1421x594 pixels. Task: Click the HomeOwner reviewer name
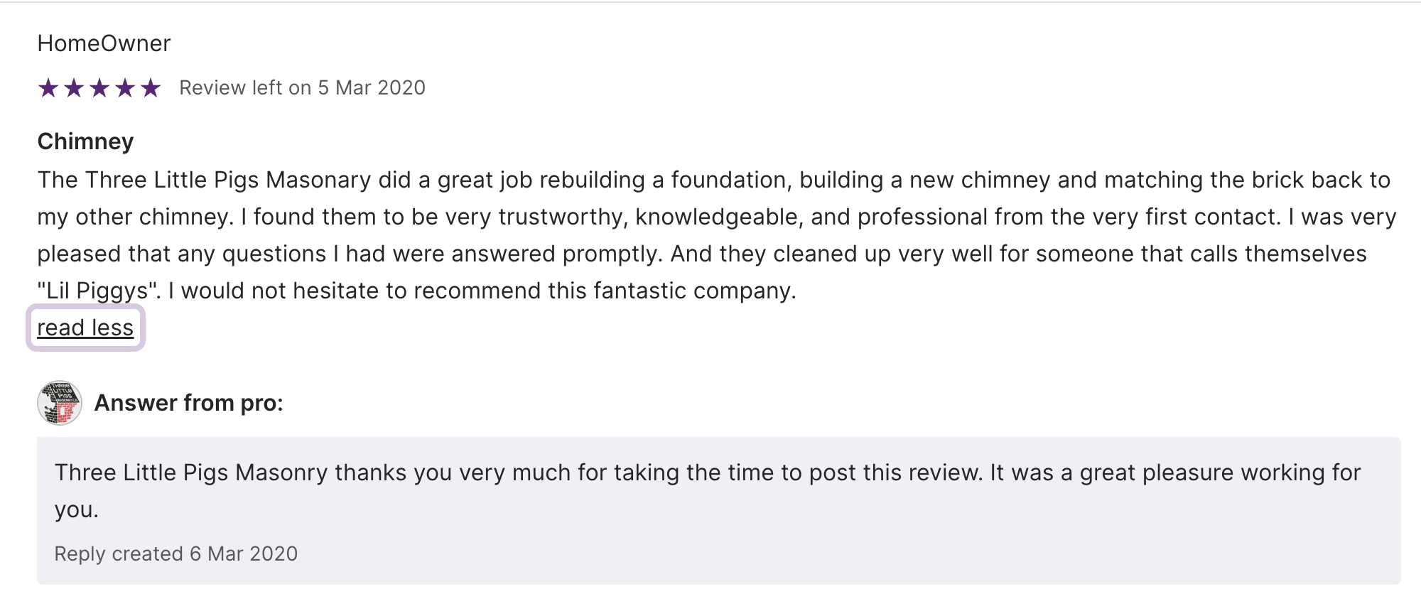(104, 43)
